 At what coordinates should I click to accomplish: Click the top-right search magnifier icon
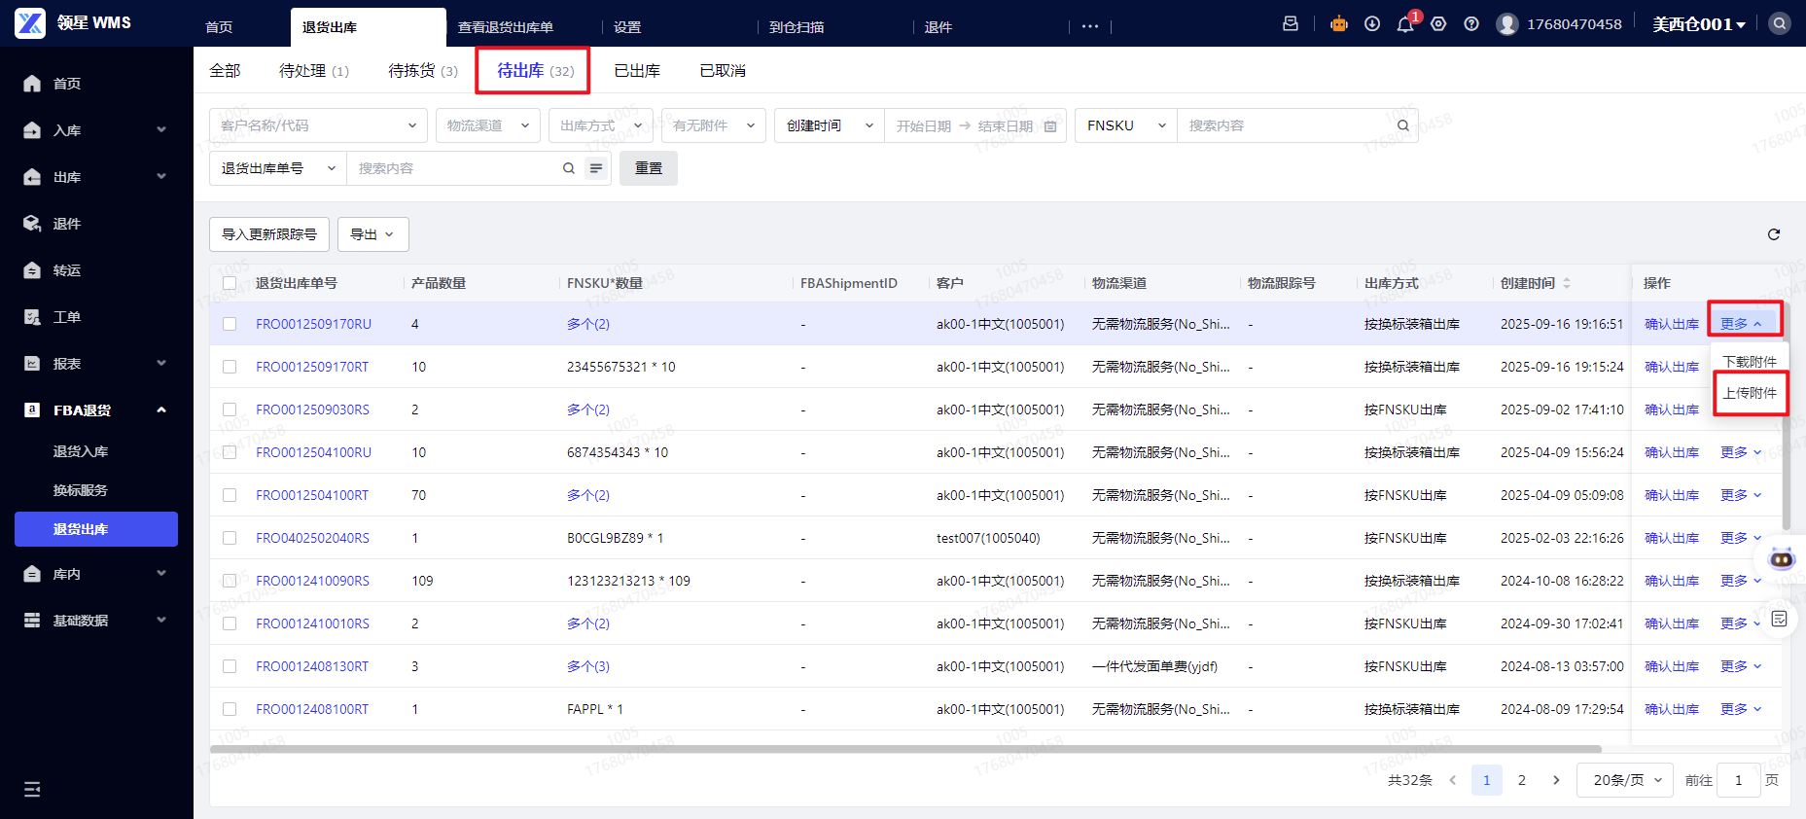1779,24
